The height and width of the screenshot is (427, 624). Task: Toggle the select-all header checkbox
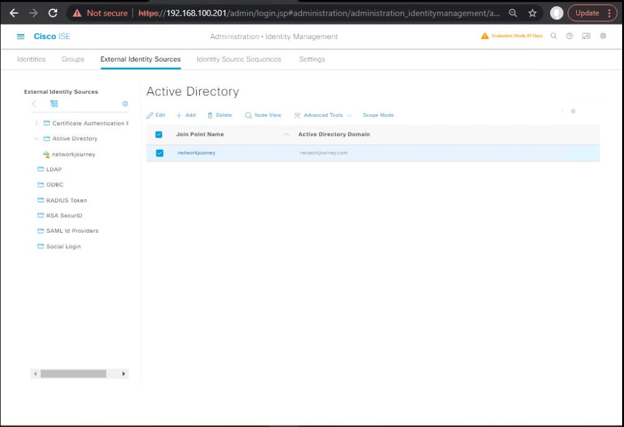coord(159,135)
